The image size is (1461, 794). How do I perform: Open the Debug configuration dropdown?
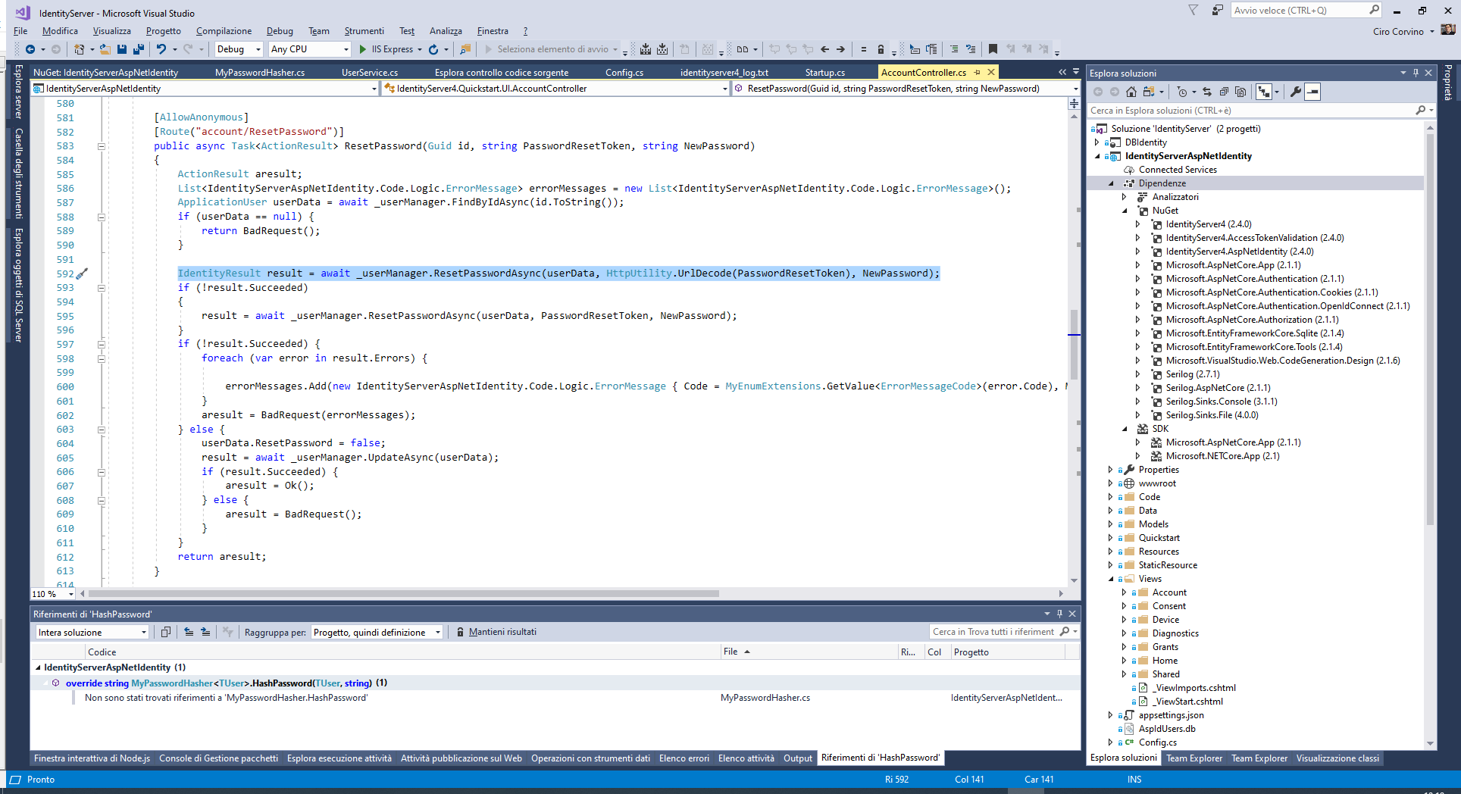[x=237, y=48]
